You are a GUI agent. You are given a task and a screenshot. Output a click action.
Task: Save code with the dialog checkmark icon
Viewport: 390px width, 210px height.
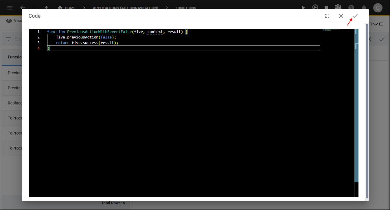(355, 16)
